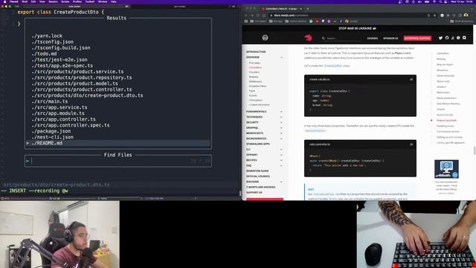The height and width of the screenshot is (268, 476).
Task: Select ./package.json in Results
Action: (x=51, y=131)
